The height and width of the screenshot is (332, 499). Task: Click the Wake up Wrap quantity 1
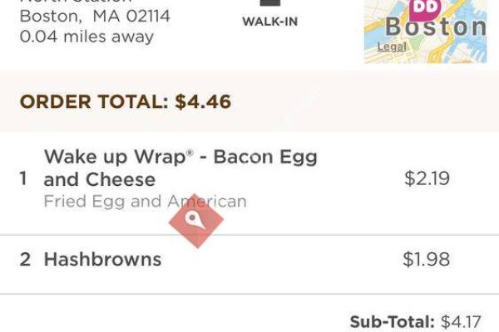click(x=24, y=178)
